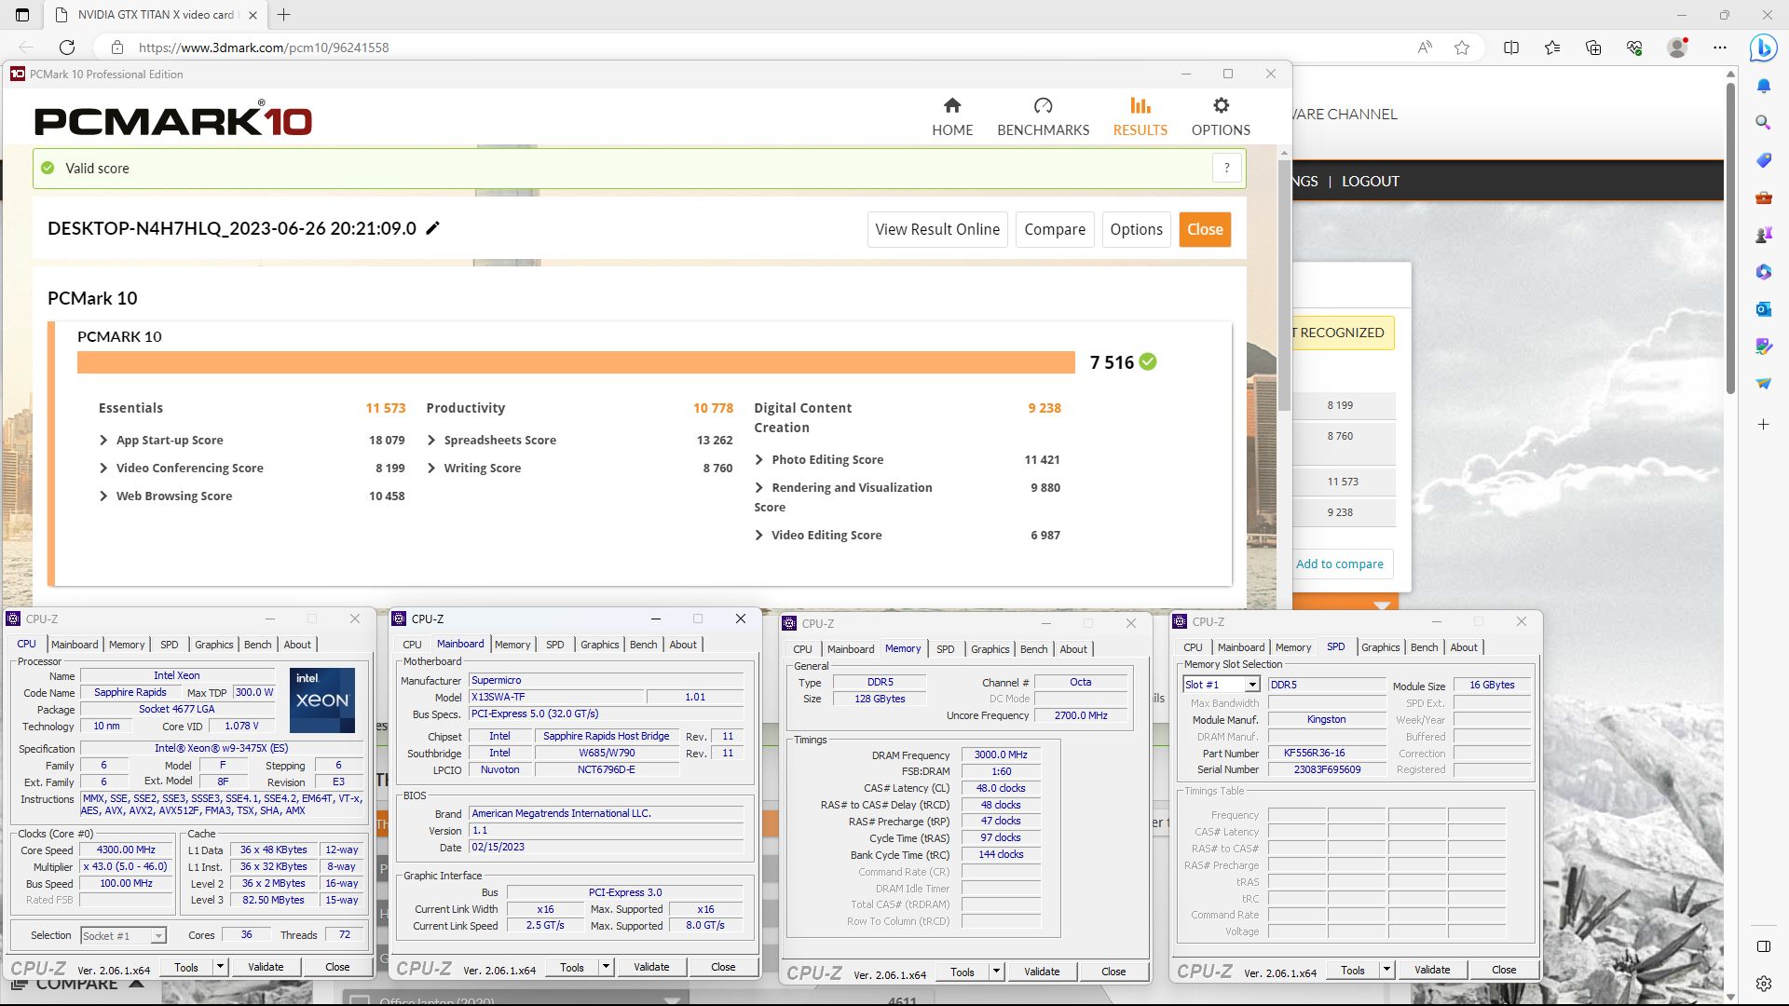
Task: Refresh the browser page
Action: pyautogui.click(x=66, y=48)
